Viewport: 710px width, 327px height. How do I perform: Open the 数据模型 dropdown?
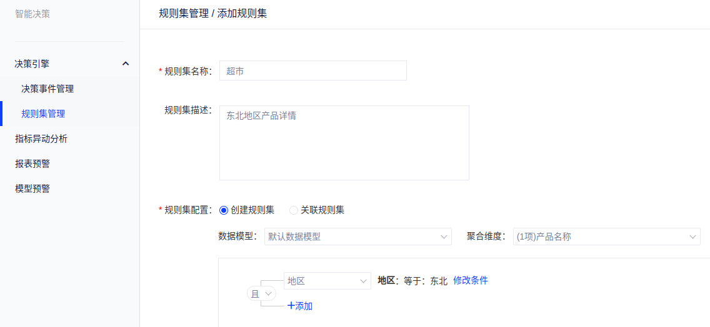[x=357, y=237]
